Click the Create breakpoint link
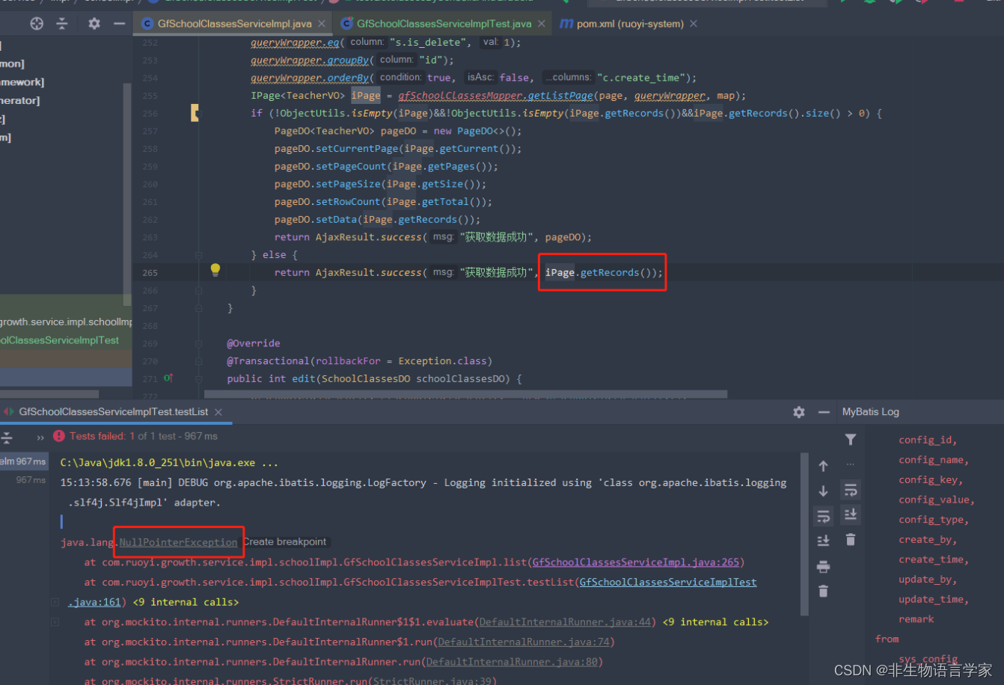 [285, 541]
